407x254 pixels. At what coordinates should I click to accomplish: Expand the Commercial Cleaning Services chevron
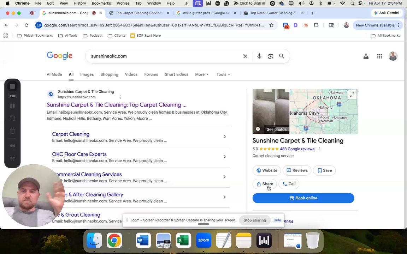click(x=225, y=177)
